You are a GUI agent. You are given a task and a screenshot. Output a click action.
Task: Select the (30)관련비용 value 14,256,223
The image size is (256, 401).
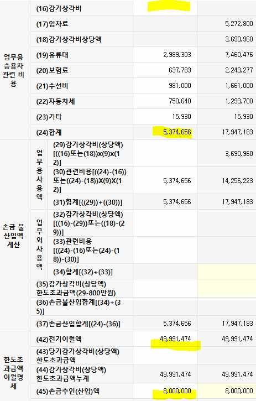(x=238, y=181)
